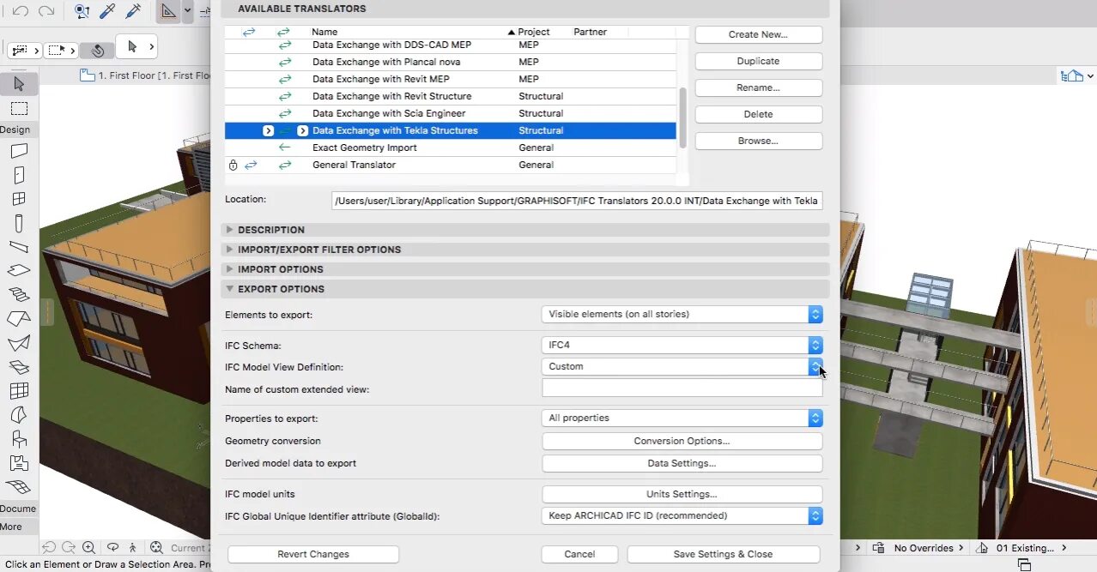
Task: Click the Duplicate translator button
Action: (x=758, y=61)
